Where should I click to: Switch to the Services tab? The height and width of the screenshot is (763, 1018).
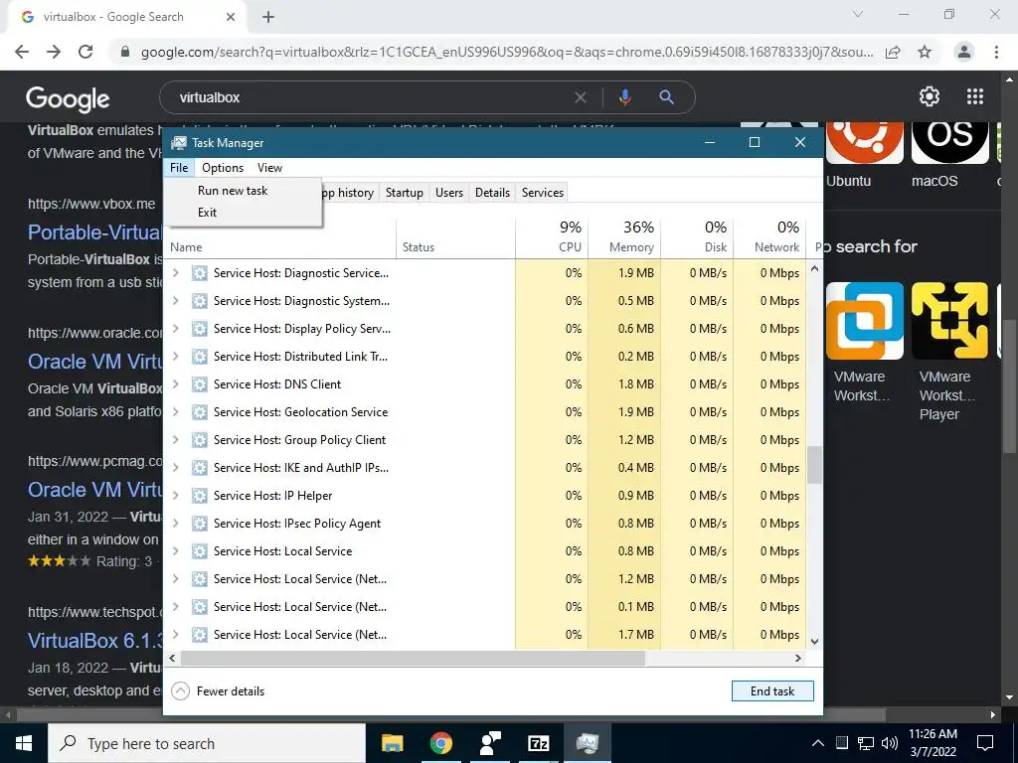(542, 192)
